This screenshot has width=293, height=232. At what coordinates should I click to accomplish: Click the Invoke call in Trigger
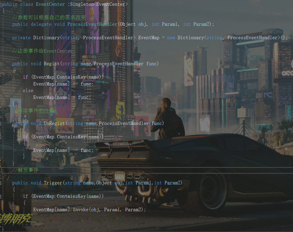coord(81,210)
